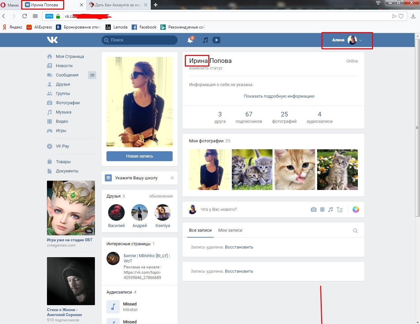The width and height of the screenshot is (420, 324).
Task: Open the AliExpress bookmark
Action: [x=39, y=27]
